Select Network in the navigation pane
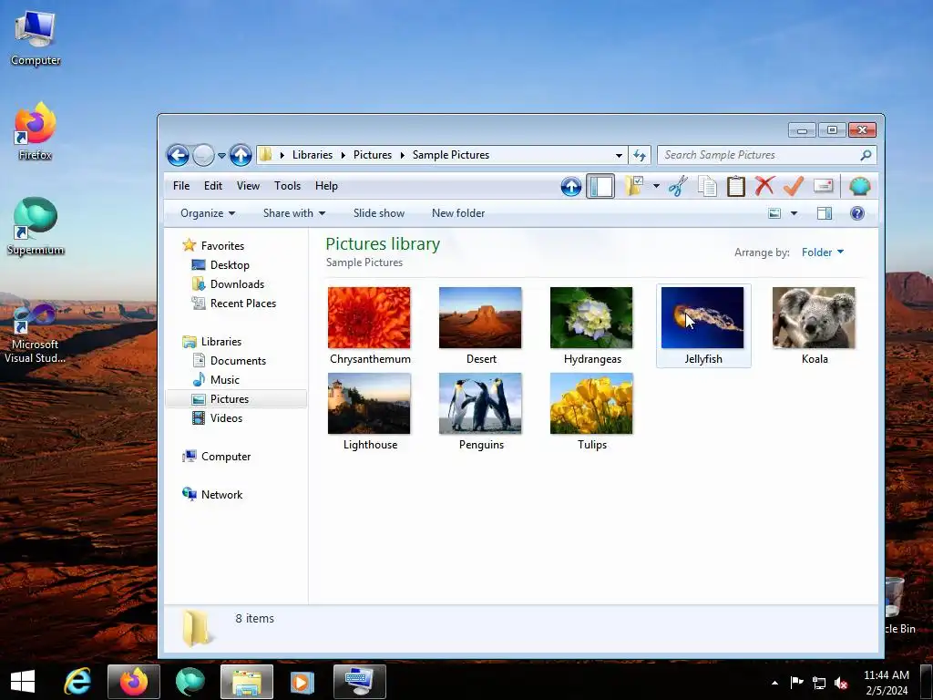This screenshot has height=700, width=933. click(222, 495)
